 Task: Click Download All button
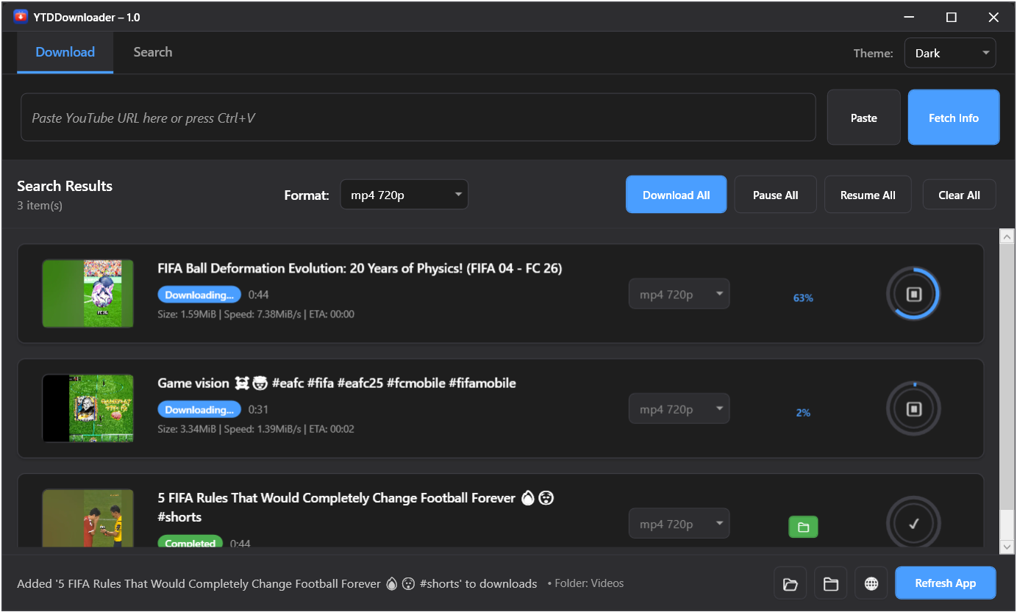677,195
